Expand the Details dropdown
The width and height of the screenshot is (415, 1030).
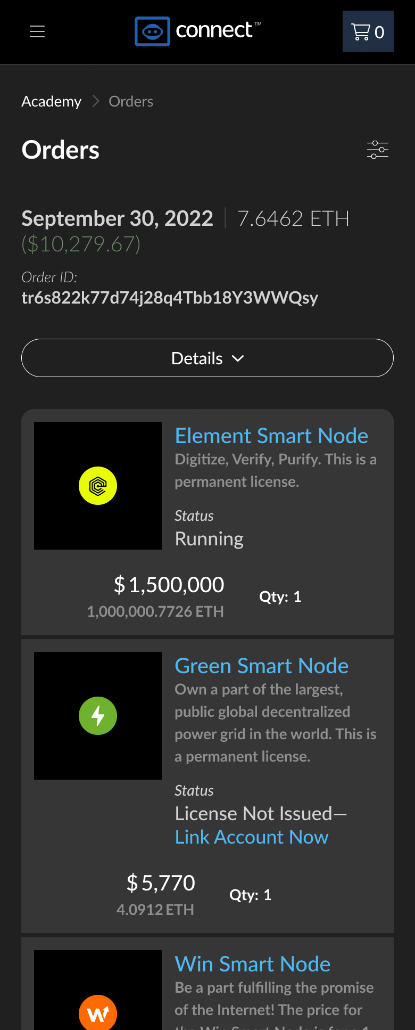[207, 358]
